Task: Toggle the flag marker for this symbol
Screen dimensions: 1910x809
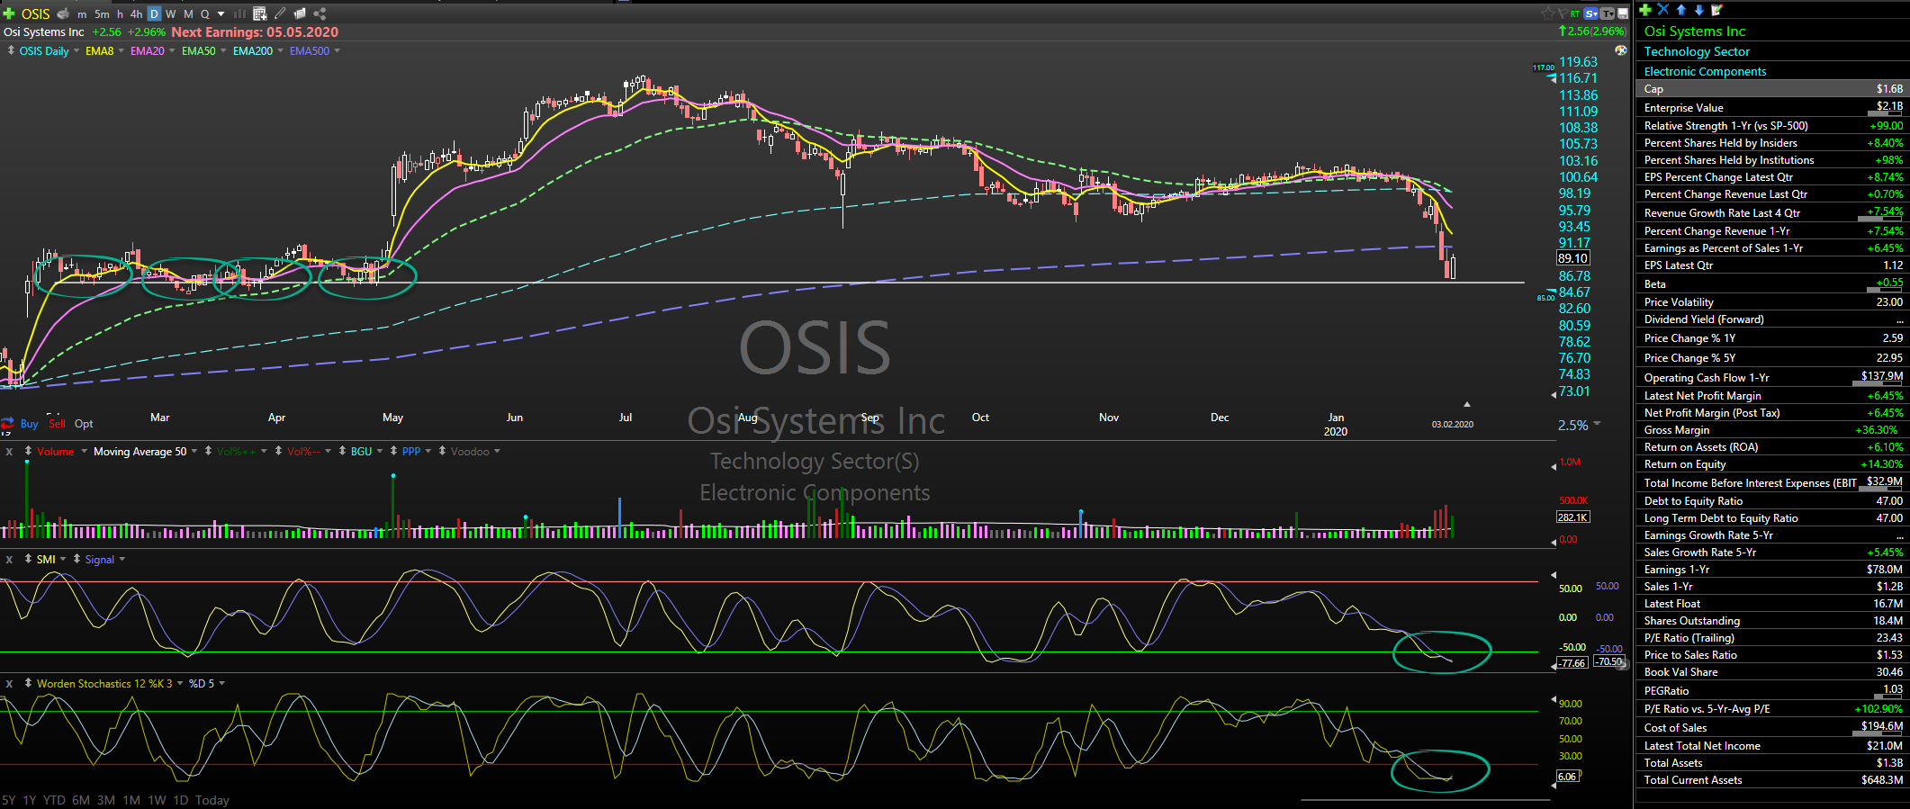Action: click(x=1561, y=13)
